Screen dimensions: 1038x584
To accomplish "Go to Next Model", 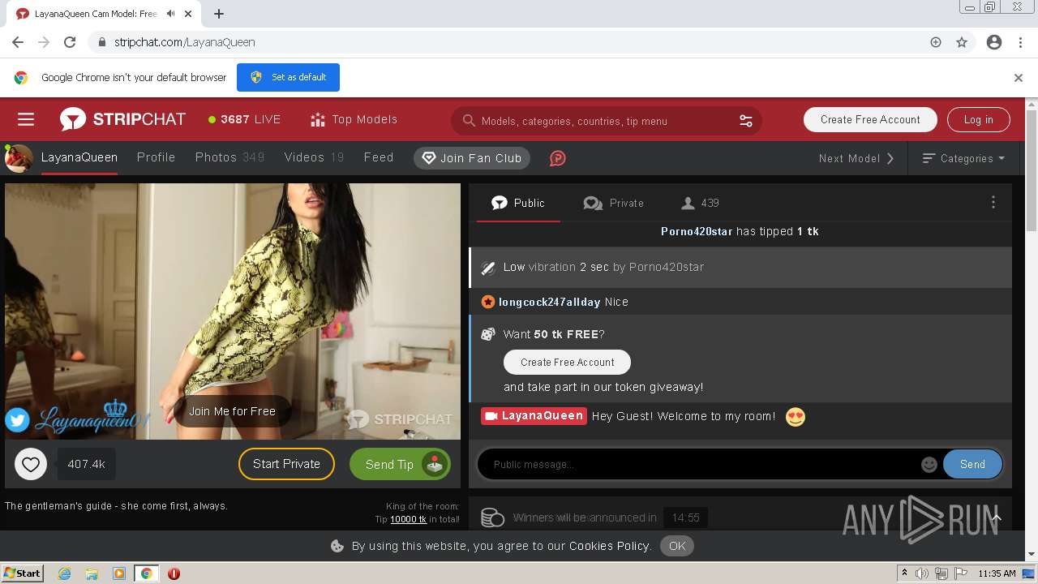I will click(x=856, y=158).
